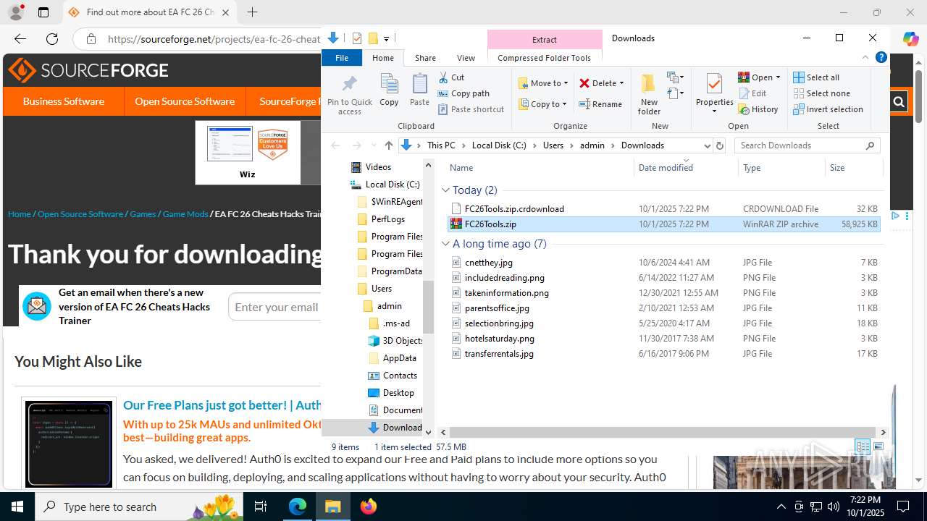Open the Move to dropdown
Screen dimensions: 927x521
tap(543, 83)
